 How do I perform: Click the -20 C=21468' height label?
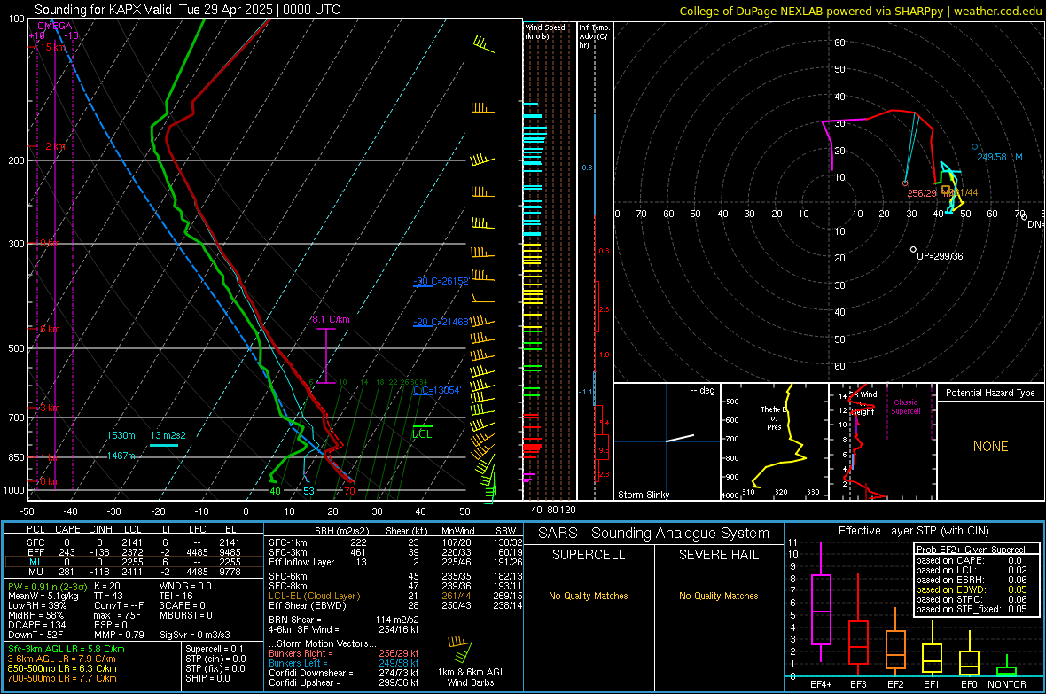click(x=441, y=322)
